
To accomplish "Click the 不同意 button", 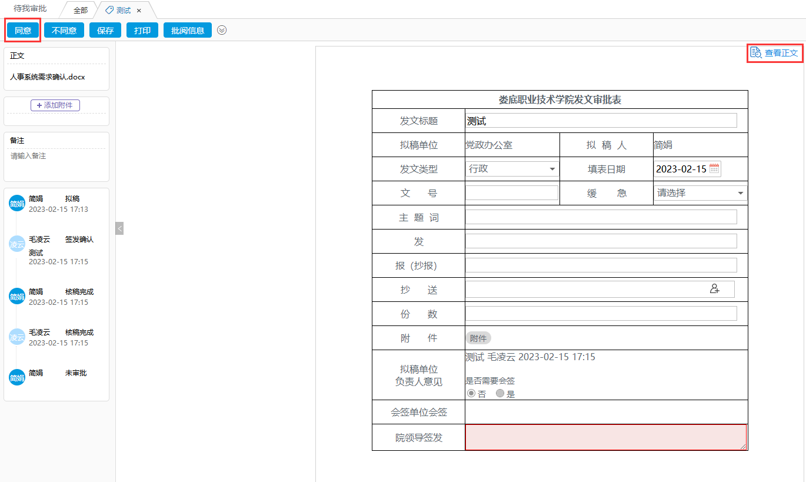I will (64, 31).
